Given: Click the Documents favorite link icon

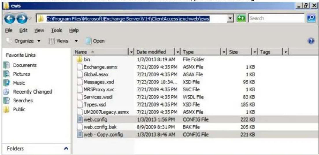Looking at the screenshot, I should click(6, 66).
